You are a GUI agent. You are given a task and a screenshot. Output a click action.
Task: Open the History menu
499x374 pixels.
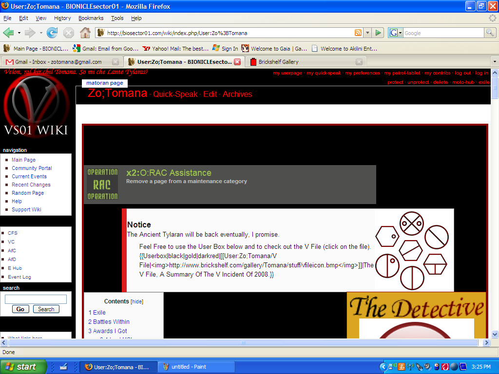coord(62,18)
